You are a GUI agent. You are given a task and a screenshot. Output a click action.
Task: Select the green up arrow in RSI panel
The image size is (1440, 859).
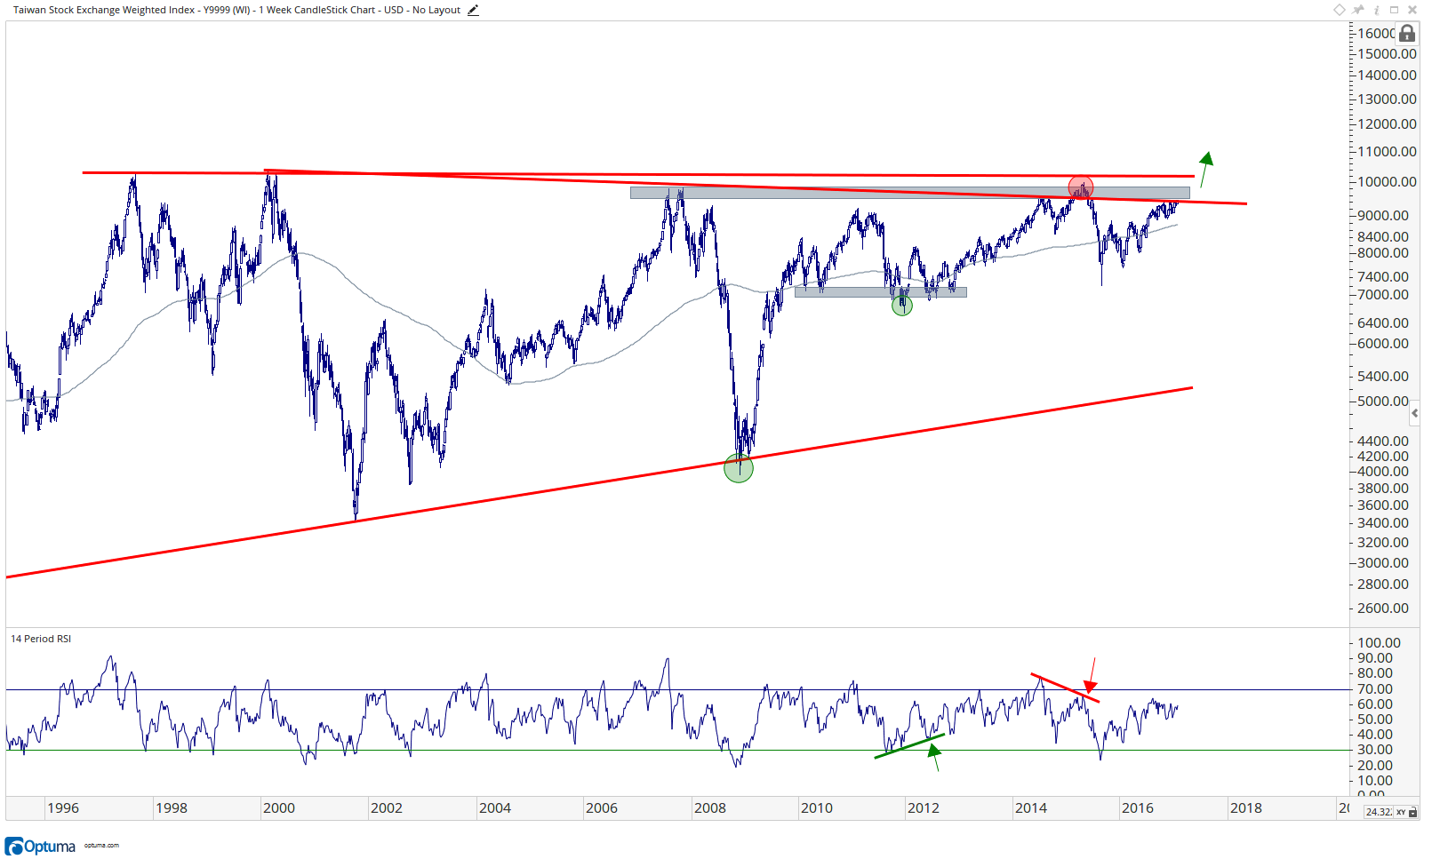pos(934,758)
